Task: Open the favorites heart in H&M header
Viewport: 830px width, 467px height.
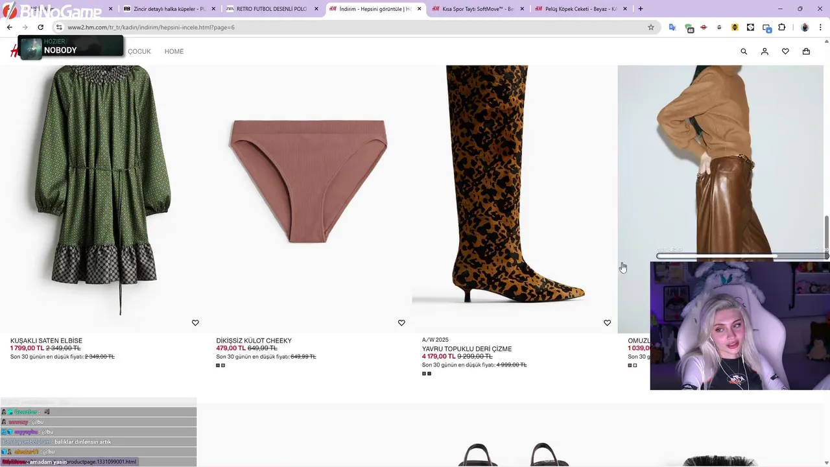Action: 785,51
